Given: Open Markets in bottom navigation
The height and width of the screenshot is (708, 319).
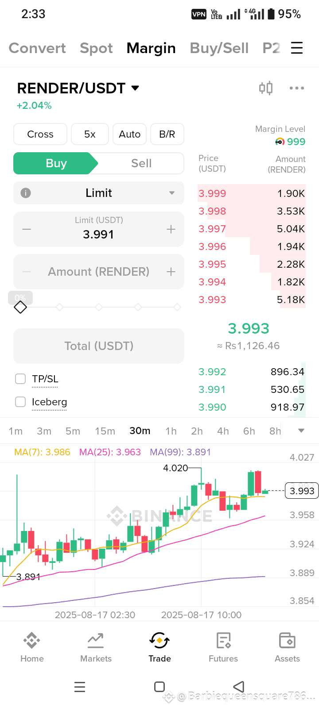Looking at the screenshot, I should click(x=96, y=647).
